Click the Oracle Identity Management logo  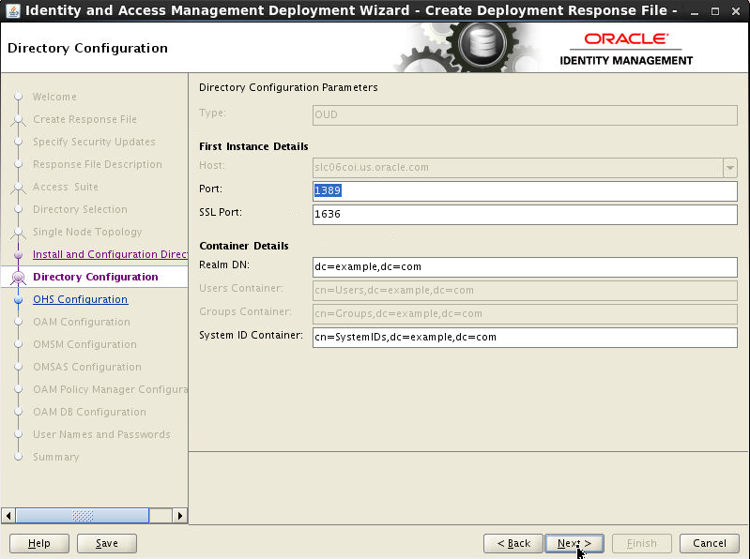point(626,49)
